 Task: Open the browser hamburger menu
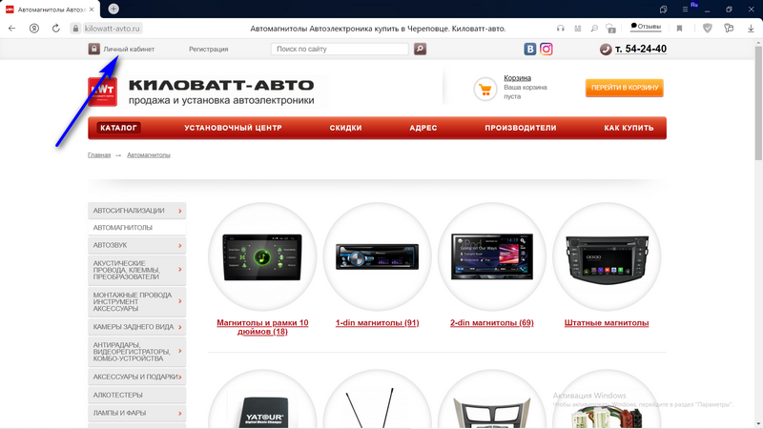point(685,10)
